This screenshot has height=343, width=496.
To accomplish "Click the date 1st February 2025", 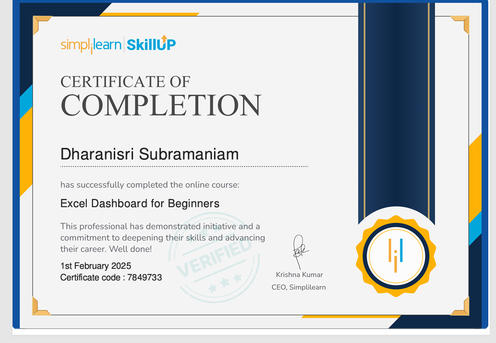I will [x=95, y=266].
